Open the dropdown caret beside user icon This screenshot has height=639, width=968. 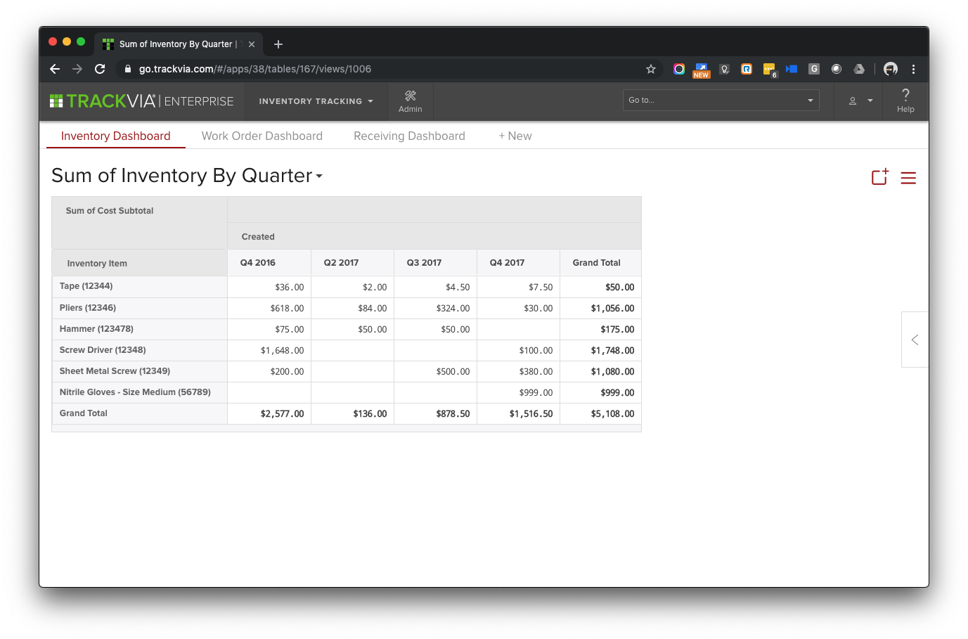pyautogui.click(x=870, y=101)
